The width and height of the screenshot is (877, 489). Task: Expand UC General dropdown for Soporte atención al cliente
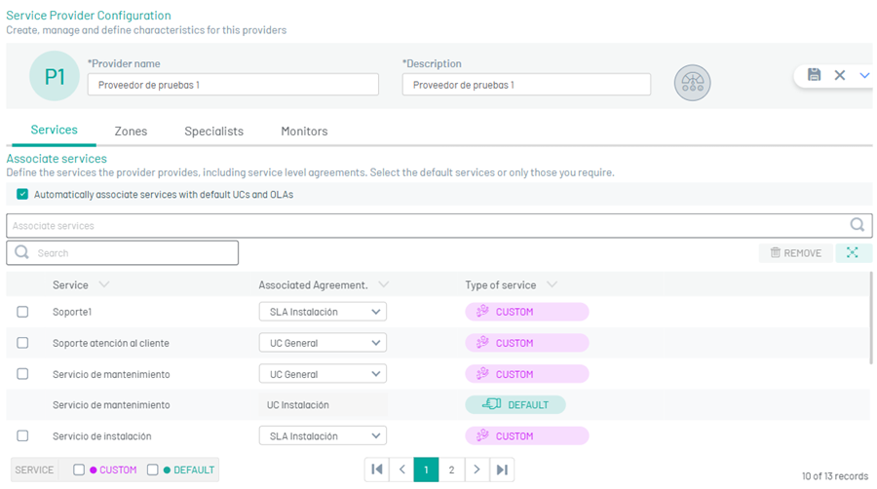click(x=323, y=343)
